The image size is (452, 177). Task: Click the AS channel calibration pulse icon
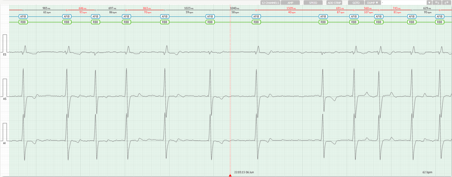click(5, 87)
